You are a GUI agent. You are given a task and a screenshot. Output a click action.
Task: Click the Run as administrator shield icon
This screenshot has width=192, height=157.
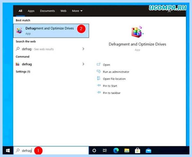[x=99, y=71]
